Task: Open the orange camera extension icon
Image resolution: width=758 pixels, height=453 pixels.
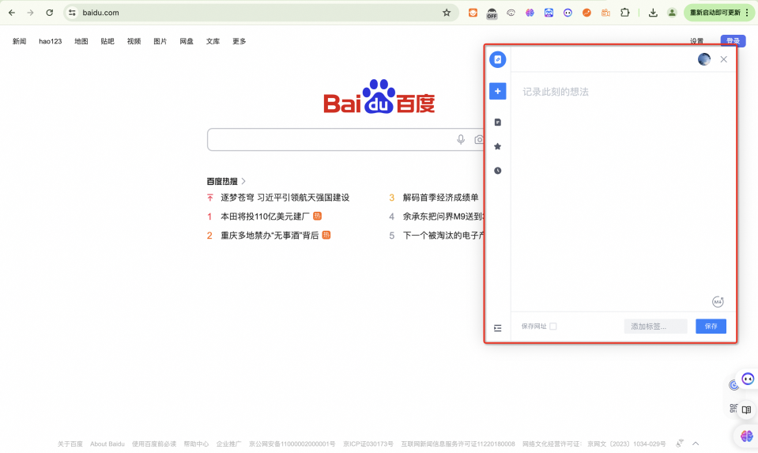Action: (x=605, y=13)
